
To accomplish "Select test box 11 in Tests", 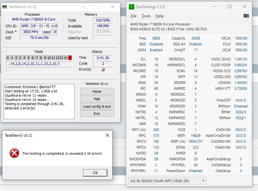I will [x=53, y=58].
